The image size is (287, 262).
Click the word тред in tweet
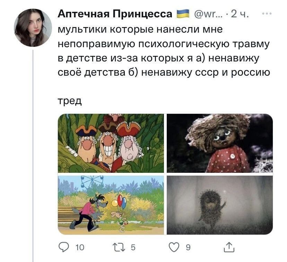point(70,101)
